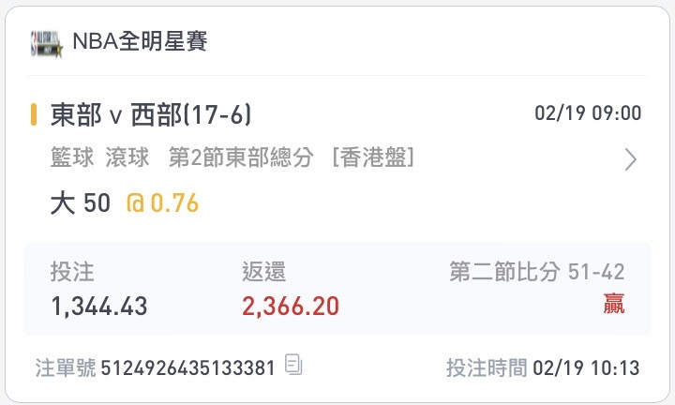Image resolution: width=675 pixels, height=405 pixels.
Task: Click the 第二節比分 51-42 score text
Action: pos(537,272)
